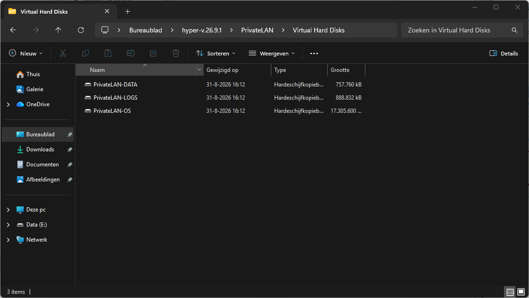
Task: Expand the Deze pc tree node
Action: [x=8, y=210]
